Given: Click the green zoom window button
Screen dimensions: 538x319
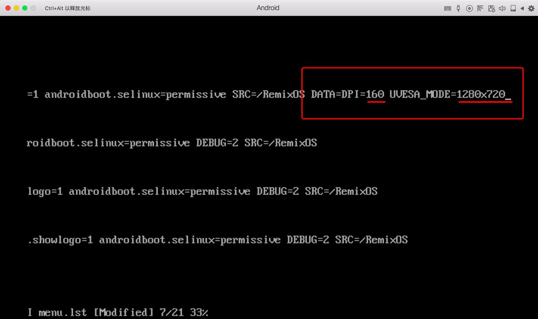Looking at the screenshot, I should coord(25,8).
